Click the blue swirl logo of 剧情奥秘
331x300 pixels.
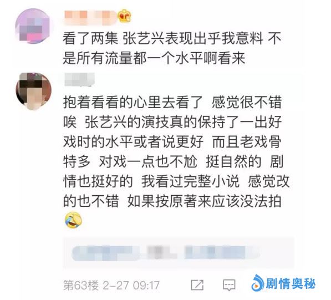[x=258, y=283]
